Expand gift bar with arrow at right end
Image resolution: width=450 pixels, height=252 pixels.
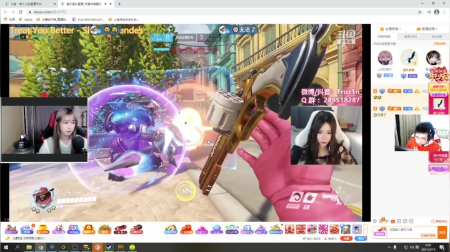(x=366, y=229)
